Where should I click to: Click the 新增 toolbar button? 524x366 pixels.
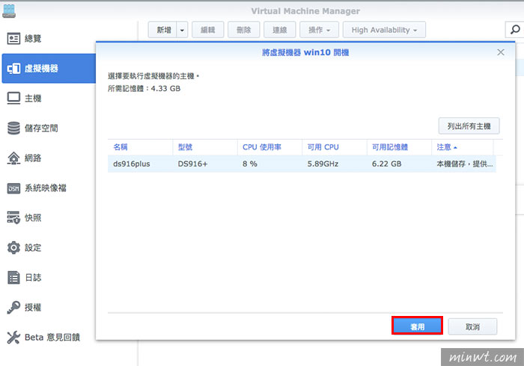click(x=162, y=30)
